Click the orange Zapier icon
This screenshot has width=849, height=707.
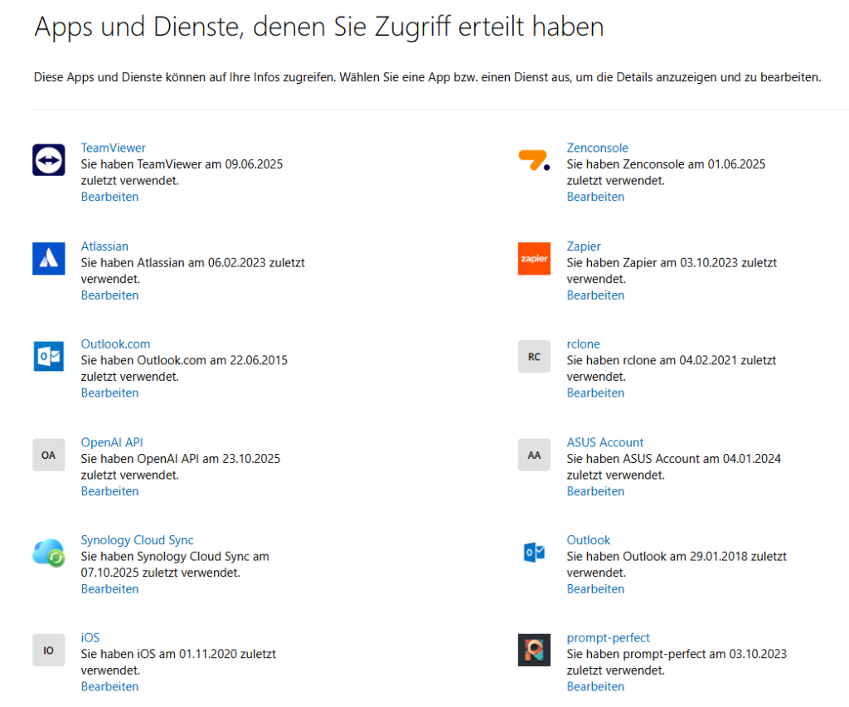tap(533, 258)
